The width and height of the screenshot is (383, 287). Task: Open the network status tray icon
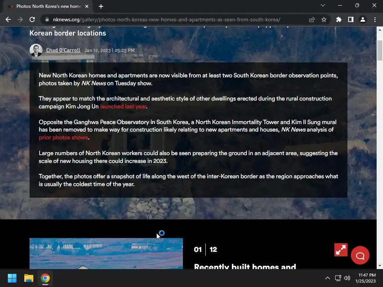[x=338, y=278]
